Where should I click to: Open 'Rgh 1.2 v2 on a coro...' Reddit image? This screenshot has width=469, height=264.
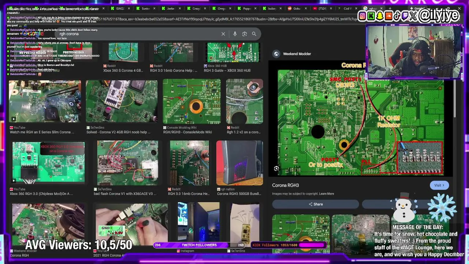pyautogui.click(x=244, y=102)
